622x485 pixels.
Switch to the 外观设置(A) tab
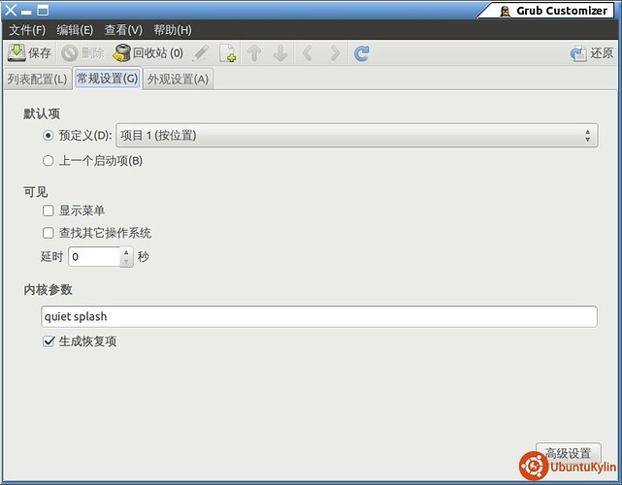pyautogui.click(x=178, y=79)
